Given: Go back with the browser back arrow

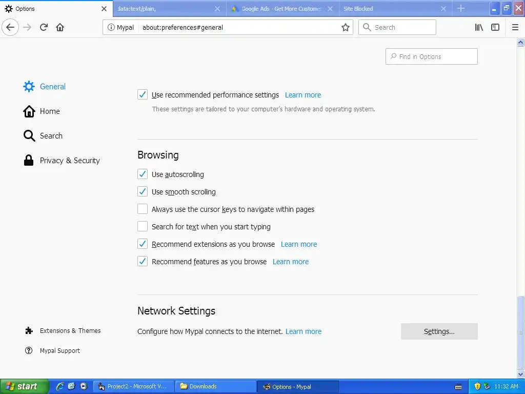Looking at the screenshot, I should coord(10,27).
